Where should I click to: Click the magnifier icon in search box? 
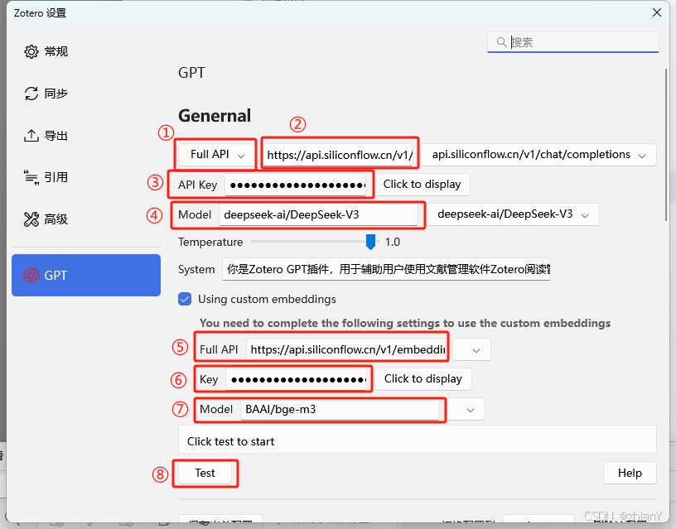coord(501,41)
